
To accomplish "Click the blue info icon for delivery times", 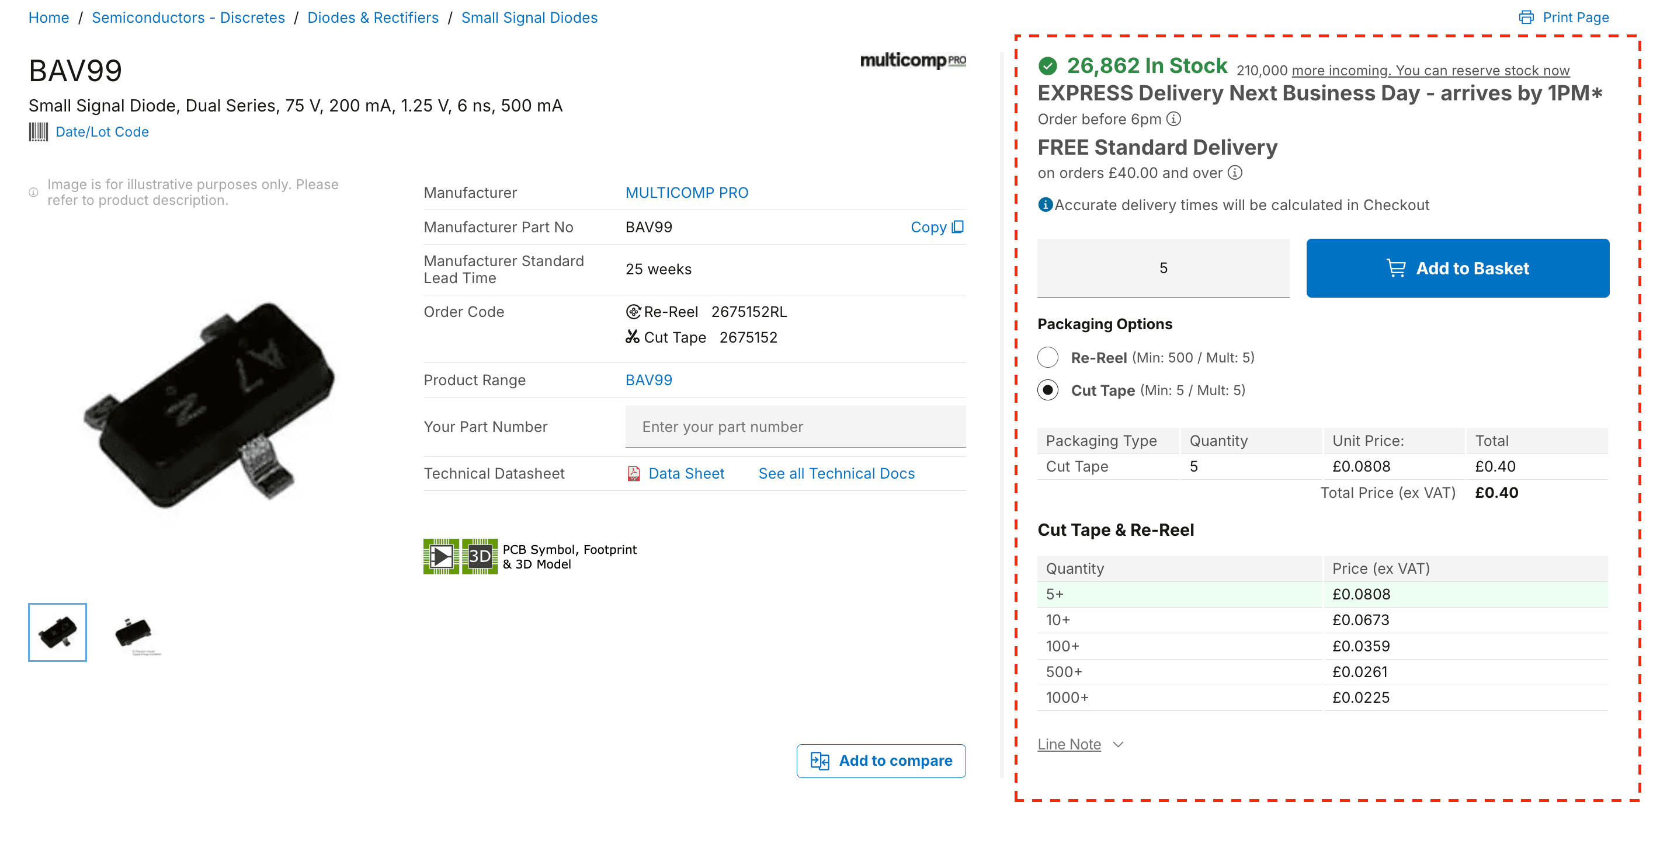I will 1046,204.
